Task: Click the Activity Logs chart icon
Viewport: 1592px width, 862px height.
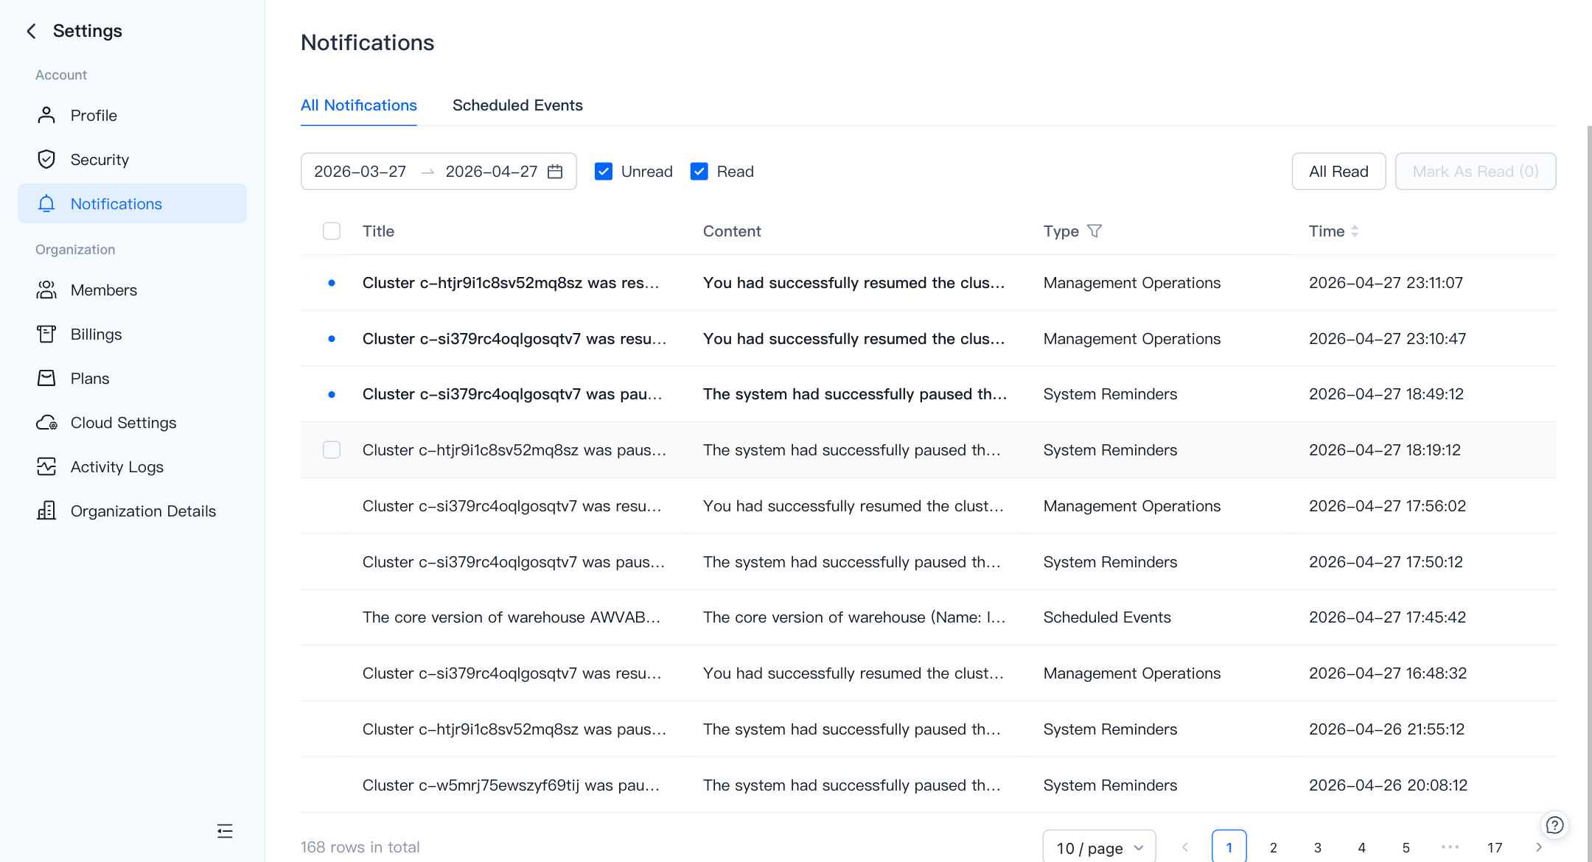Action: [x=46, y=466]
